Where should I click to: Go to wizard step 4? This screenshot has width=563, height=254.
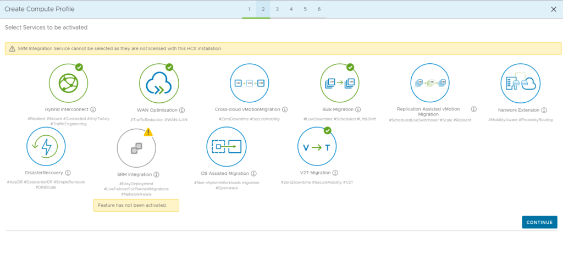click(291, 9)
